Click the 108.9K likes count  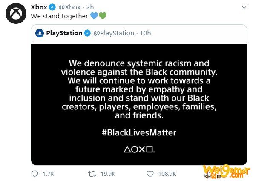tap(167, 174)
